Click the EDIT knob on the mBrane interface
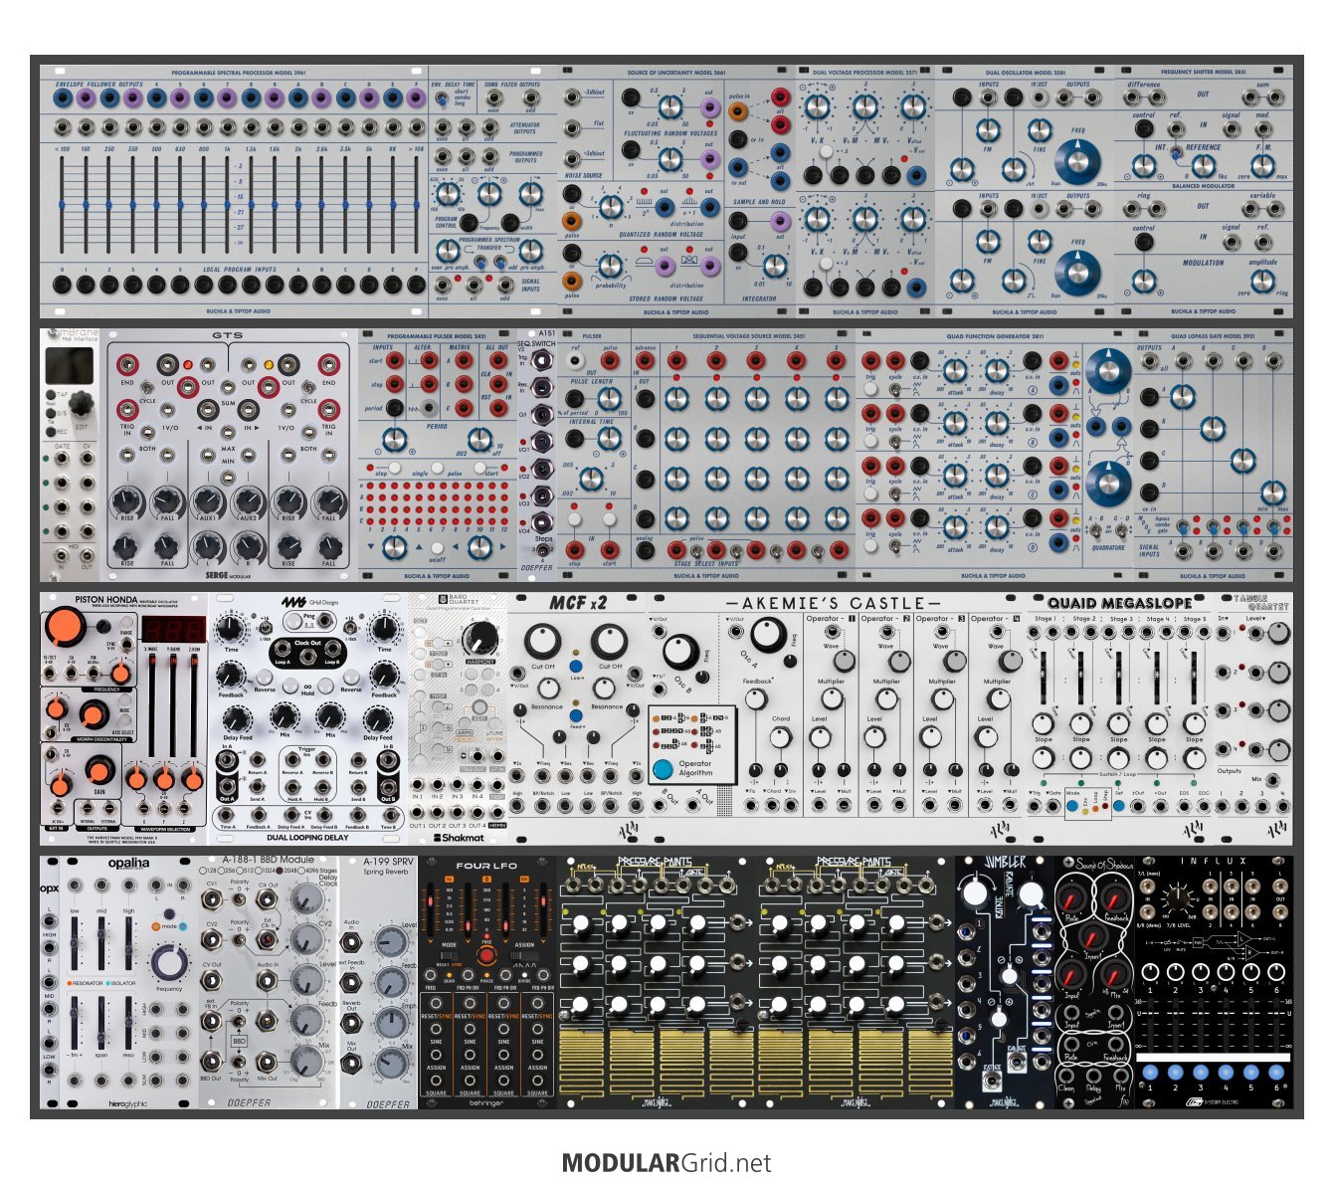This screenshot has width=1334, height=1184. pos(81,403)
